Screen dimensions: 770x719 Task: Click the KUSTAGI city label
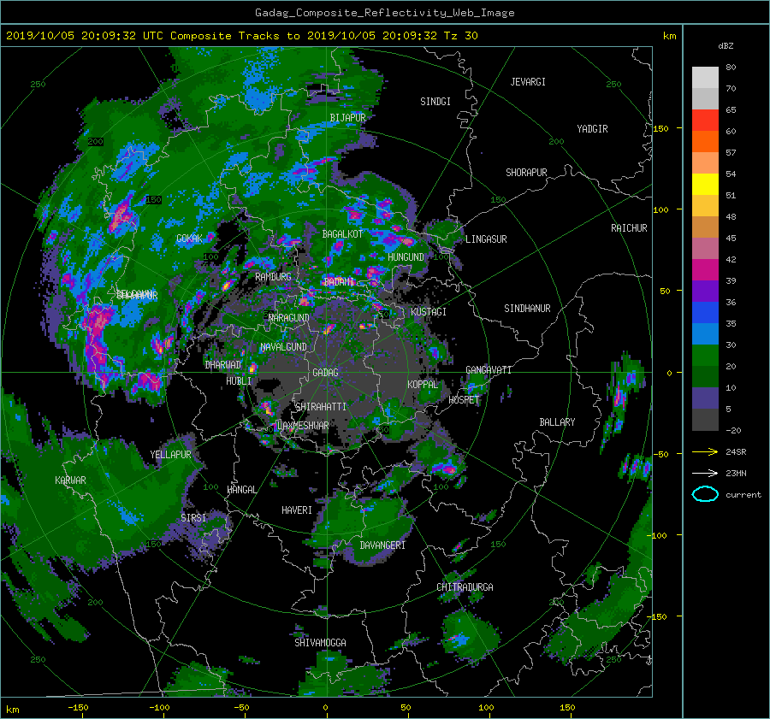click(x=429, y=312)
